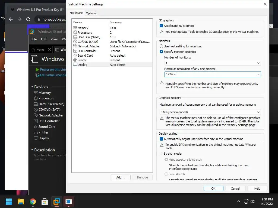Select Hard Disk (NVMe) icon in device list
The height and width of the screenshot is (208, 278).
tap(75, 37)
